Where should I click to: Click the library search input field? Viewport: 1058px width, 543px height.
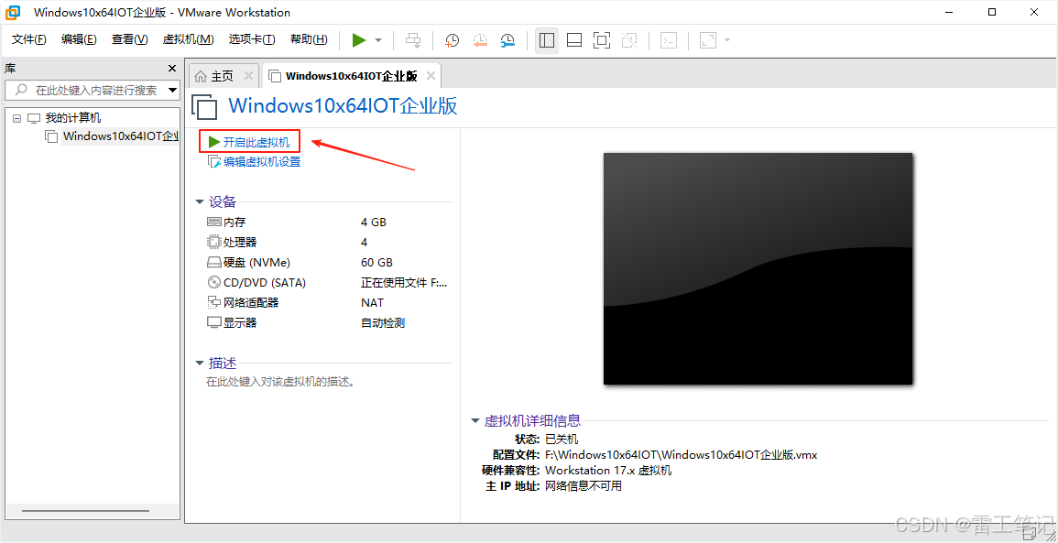click(85, 90)
